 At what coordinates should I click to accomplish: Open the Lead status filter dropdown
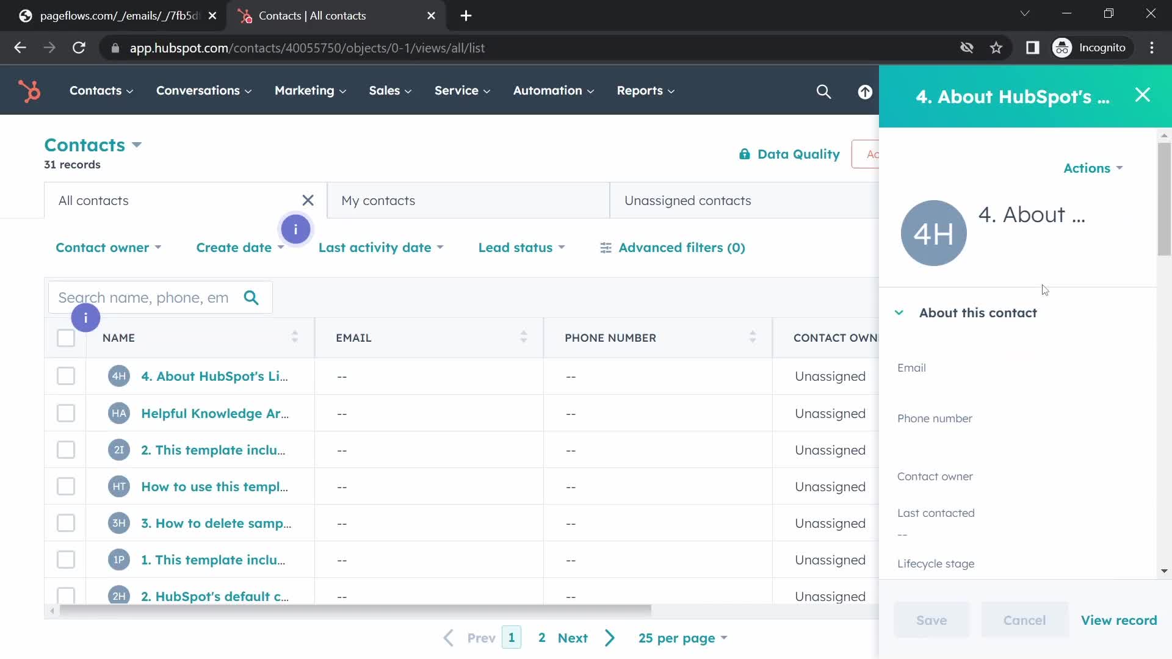coord(522,248)
